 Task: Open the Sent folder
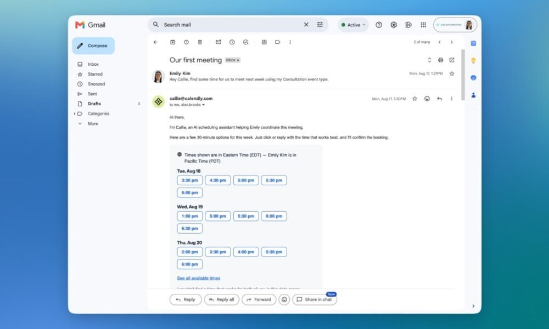92,94
